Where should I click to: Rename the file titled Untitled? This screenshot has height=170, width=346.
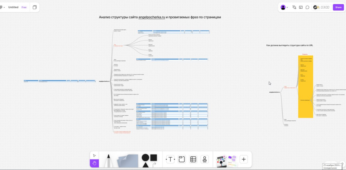click(13, 7)
